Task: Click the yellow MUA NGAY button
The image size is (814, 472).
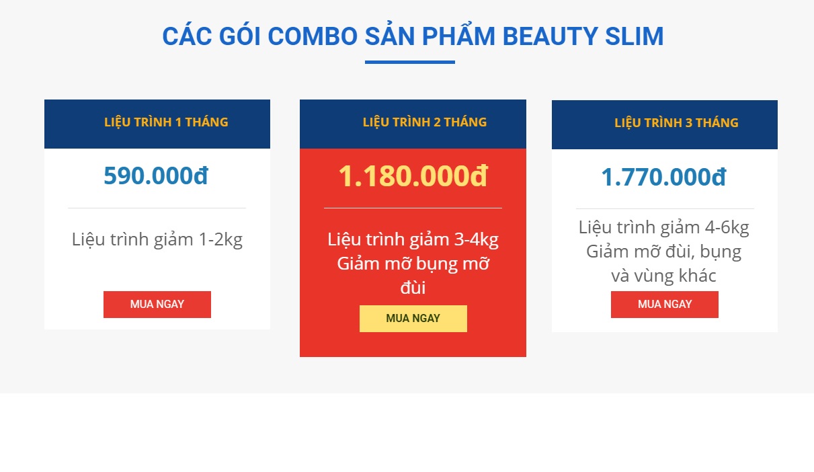Action: 413,319
